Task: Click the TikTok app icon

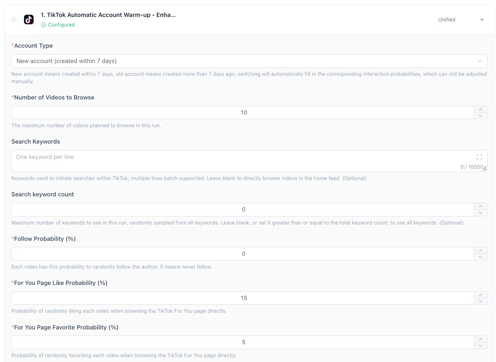Action: pyautogui.click(x=29, y=20)
